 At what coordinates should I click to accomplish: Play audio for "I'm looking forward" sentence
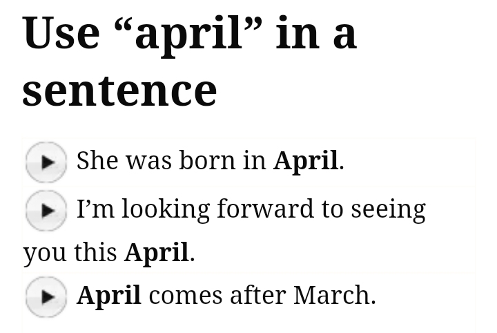46,210
